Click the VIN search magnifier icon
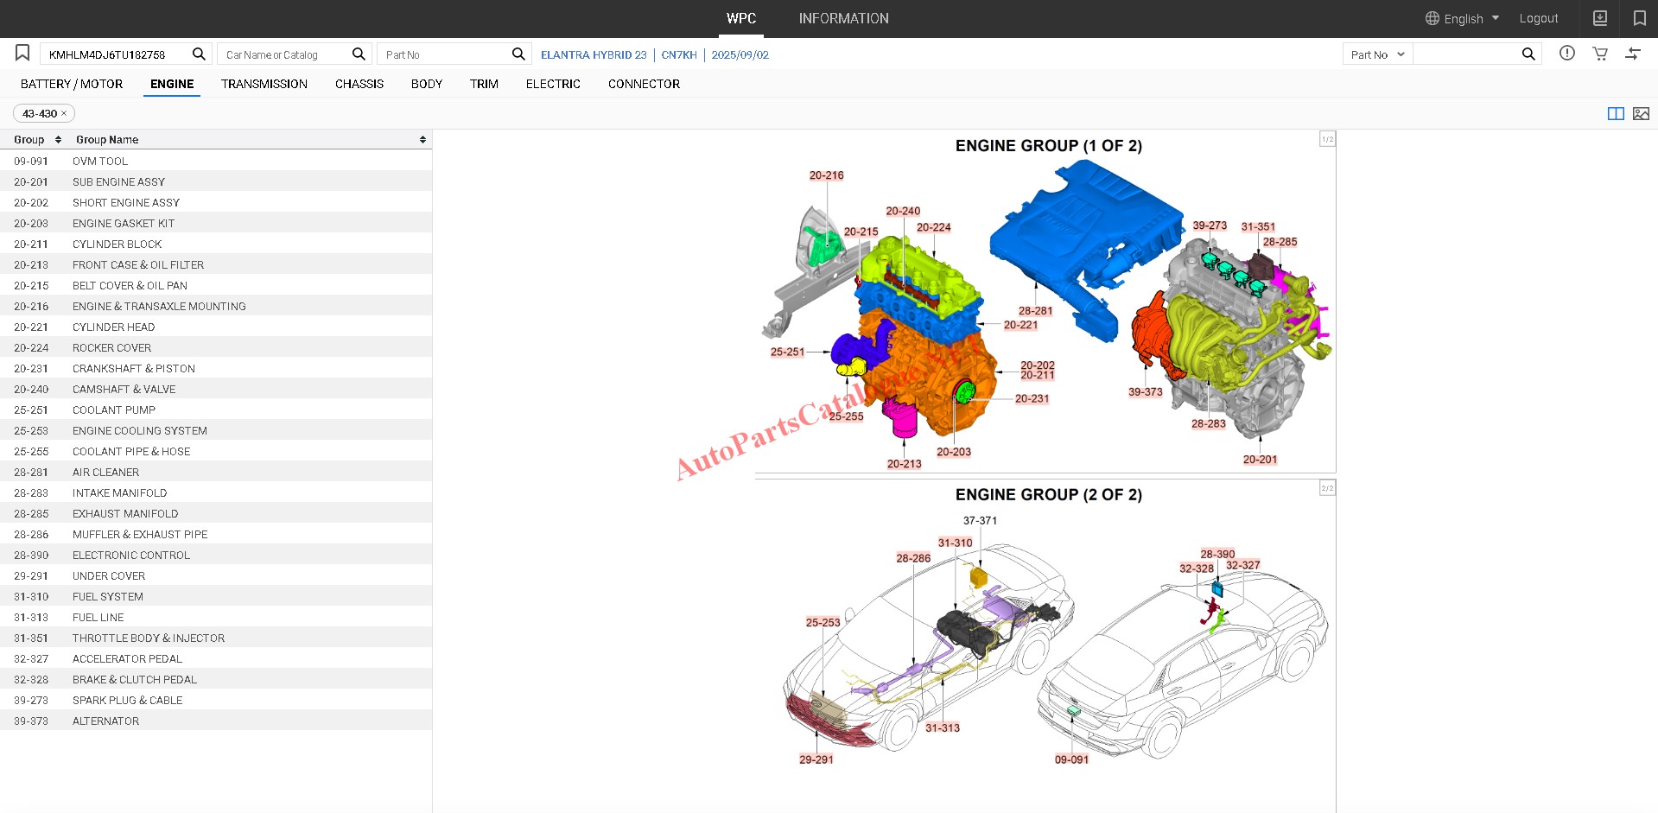Screen dimensions: 1658x813 coord(199,54)
